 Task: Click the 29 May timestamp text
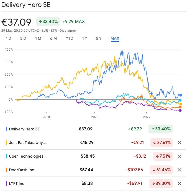[20, 31]
